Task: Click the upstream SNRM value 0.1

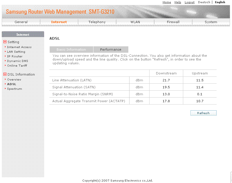Action: coord(200,94)
